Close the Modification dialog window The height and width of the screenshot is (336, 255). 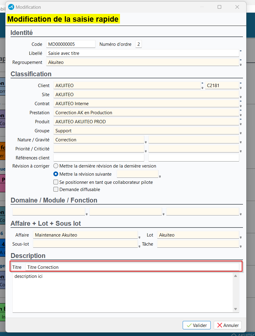click(237, 7)
